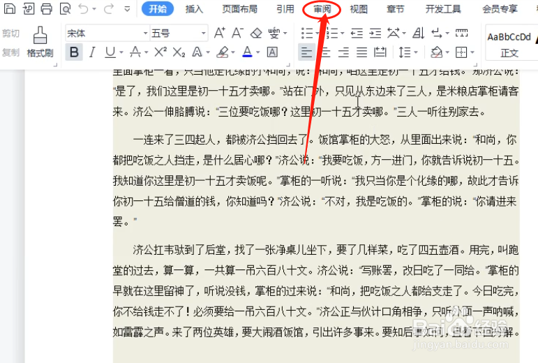
Task: Increase font size with A+ icon
Action: click(x=219, y=34)
